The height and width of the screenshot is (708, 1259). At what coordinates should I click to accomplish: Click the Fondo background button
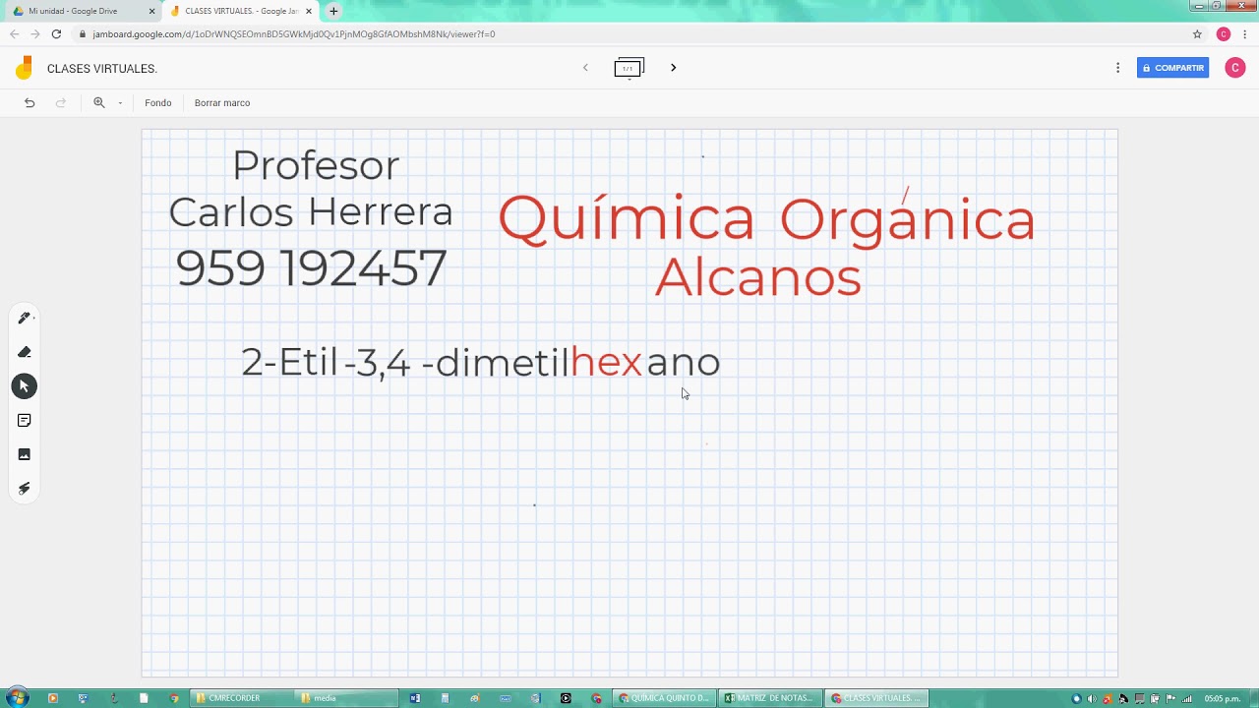tap(157, 103)
